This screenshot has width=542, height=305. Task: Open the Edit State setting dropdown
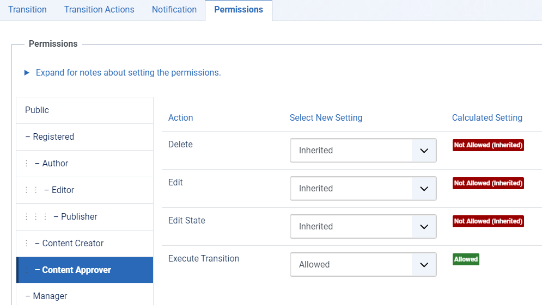click(363, 226)
